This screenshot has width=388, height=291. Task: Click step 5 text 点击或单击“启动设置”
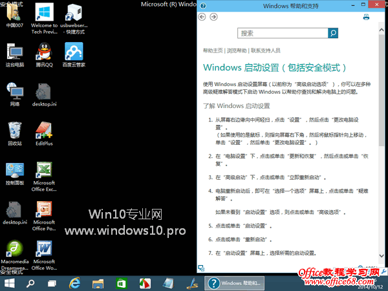244,226
